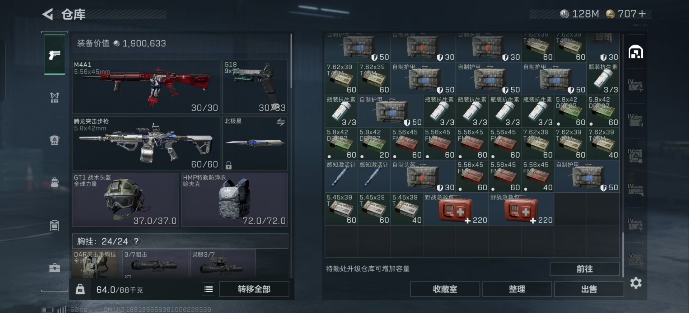
Task: Click the 转移全部 button
Action: coord(254,289)
